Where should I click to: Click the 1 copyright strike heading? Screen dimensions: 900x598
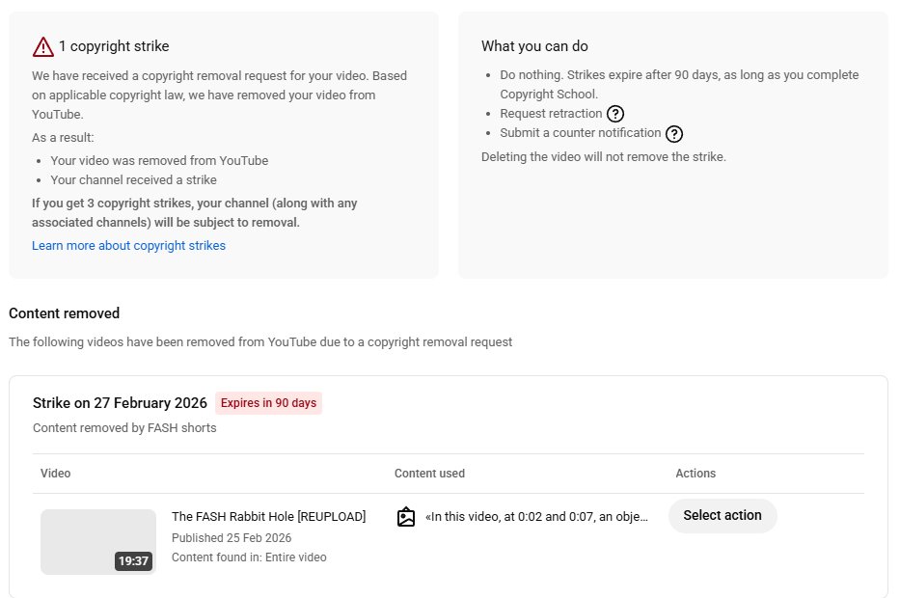114,46
